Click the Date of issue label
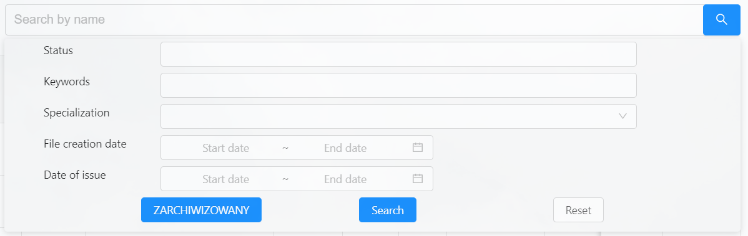The image size is (748, 236). tap(74, 174)
